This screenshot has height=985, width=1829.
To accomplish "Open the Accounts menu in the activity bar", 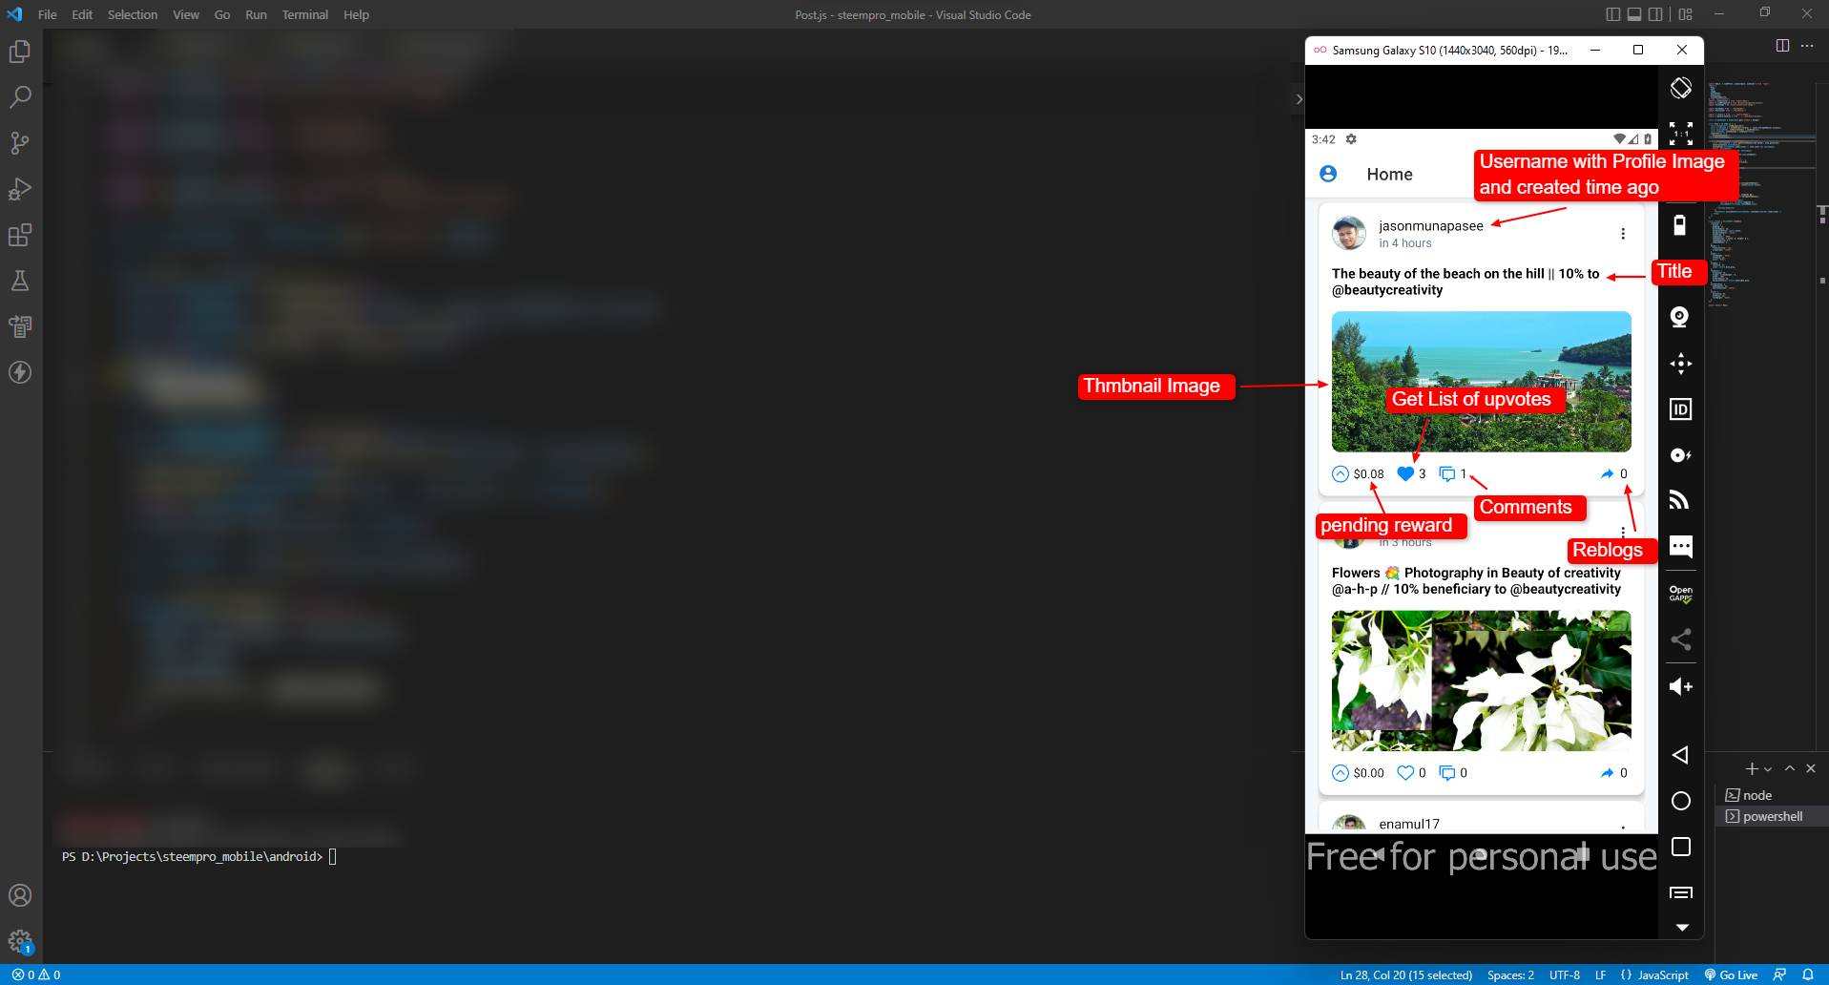I will [x=20, y=895].
